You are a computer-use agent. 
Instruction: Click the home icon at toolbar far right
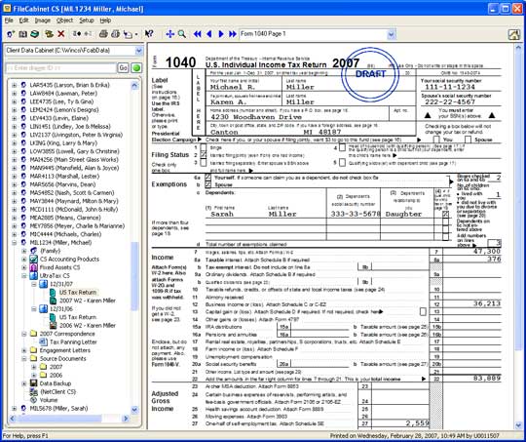514,34
